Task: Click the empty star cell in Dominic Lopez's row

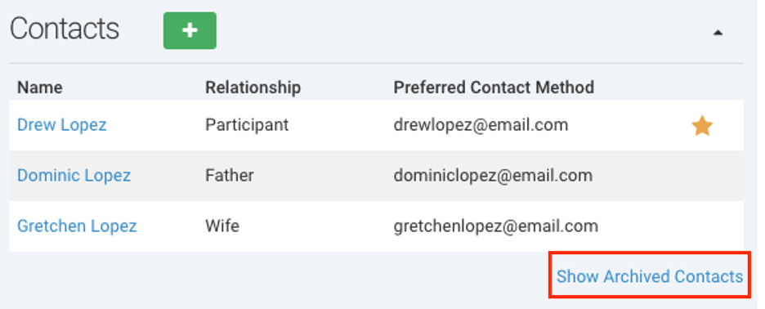Action: 702,176
